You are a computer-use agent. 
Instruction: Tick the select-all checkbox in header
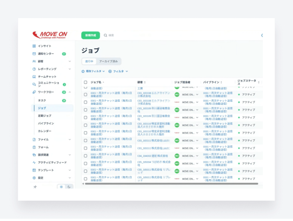point(85,82)
